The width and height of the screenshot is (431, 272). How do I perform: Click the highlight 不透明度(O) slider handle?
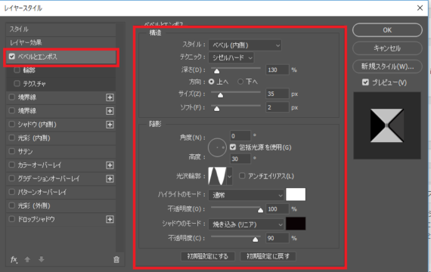pyautogui.click(x=260, y=210)
